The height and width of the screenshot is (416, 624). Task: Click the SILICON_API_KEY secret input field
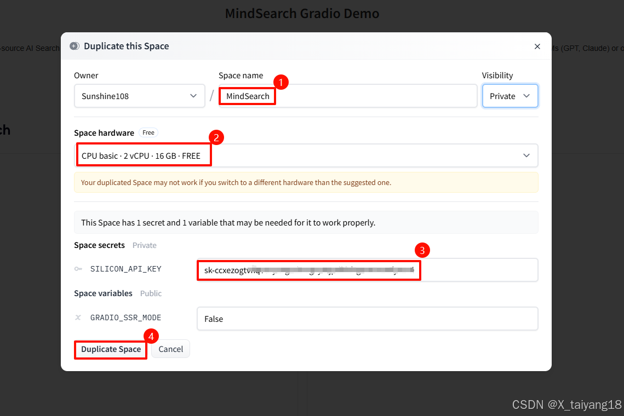coord(367,270)
